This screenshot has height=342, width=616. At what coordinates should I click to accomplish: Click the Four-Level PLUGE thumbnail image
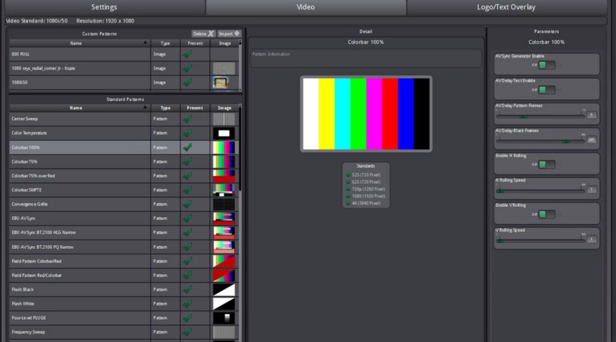(x=224, y=318)
